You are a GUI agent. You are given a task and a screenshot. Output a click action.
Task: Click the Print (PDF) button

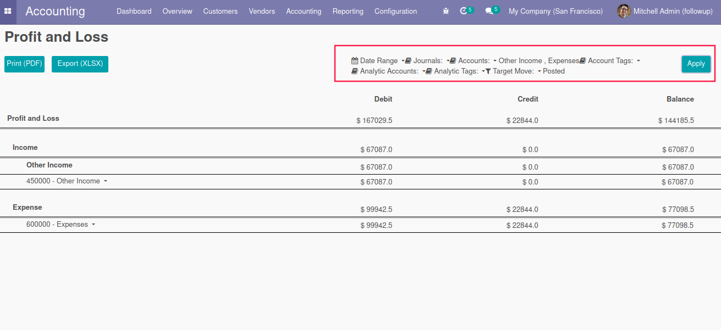[24, 64]
